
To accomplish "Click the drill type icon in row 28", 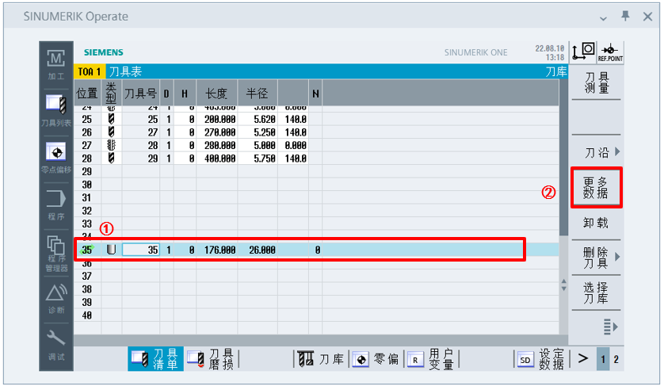I will (x=111, y=158).
